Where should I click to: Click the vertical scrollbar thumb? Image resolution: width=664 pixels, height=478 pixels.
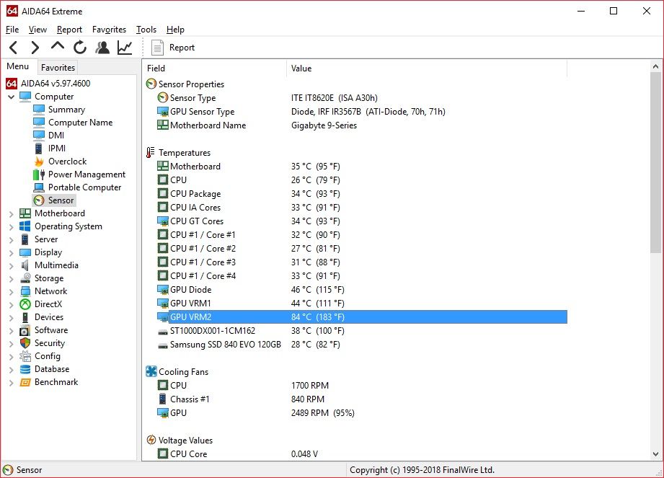point(655,163)
